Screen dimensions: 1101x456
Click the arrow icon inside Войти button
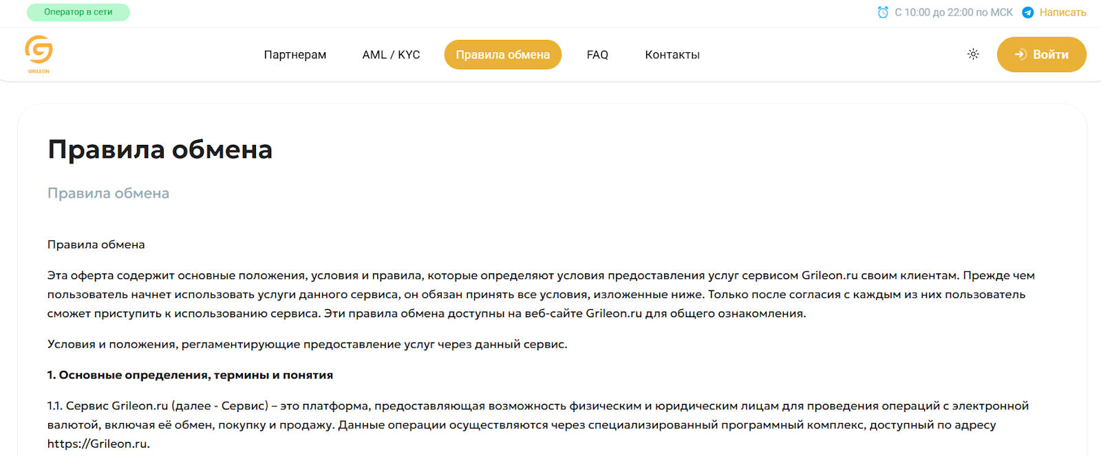coord(1020,54)
